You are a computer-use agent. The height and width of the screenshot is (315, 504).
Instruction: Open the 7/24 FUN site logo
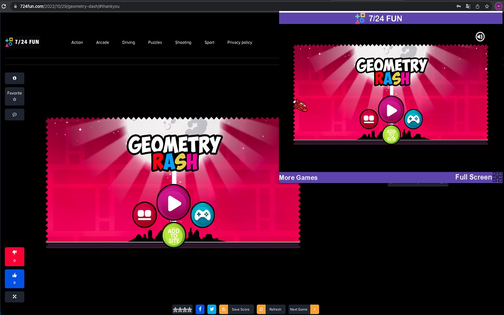[22, 42]
